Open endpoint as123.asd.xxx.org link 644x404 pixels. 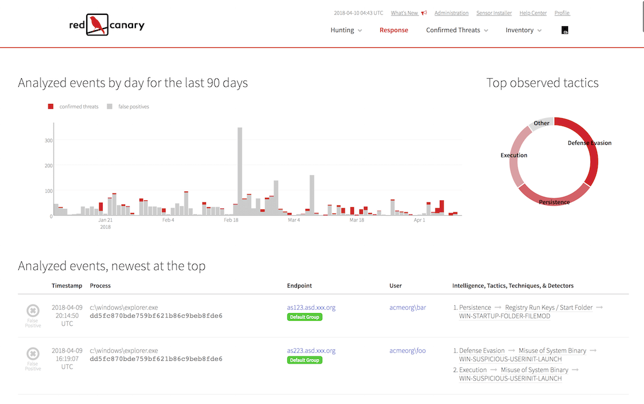pos(311,308)
